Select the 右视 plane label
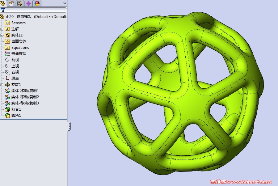 15,72
